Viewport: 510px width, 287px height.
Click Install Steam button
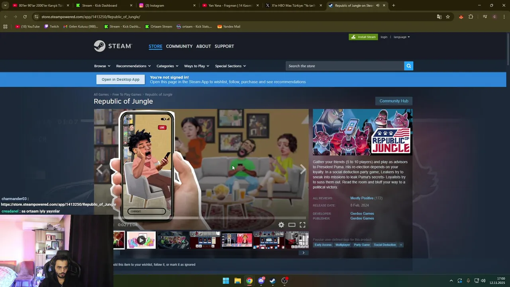(x=363, y=37)
